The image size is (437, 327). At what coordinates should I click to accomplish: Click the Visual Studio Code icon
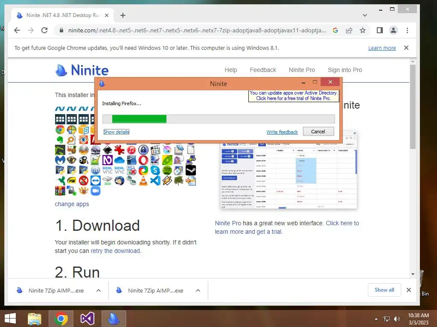(155, 181)
